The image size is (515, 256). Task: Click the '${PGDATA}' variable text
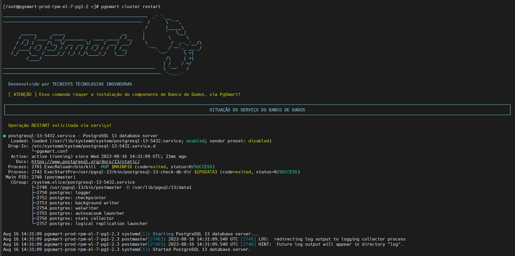206,172
